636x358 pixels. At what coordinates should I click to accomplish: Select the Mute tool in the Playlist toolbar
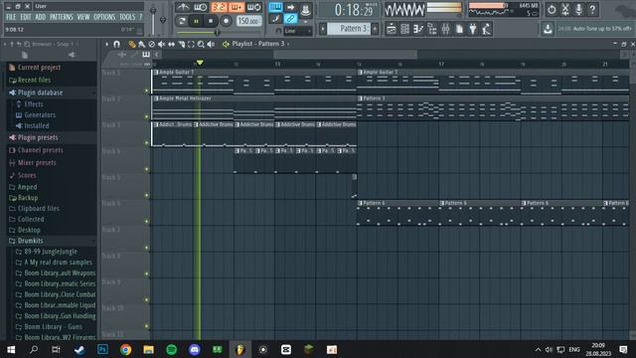click(x=161, y=44)
